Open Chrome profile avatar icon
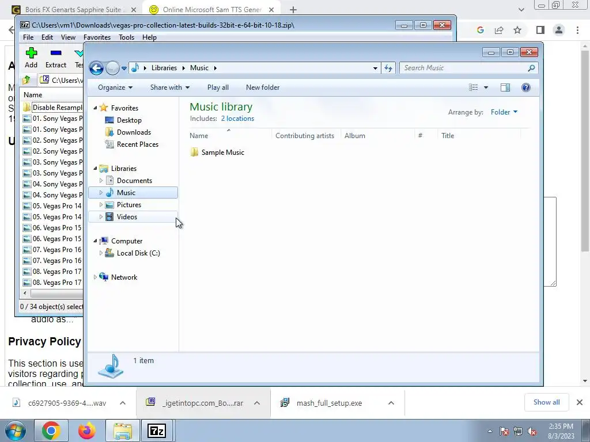590x442 pixels. [559, 30]
